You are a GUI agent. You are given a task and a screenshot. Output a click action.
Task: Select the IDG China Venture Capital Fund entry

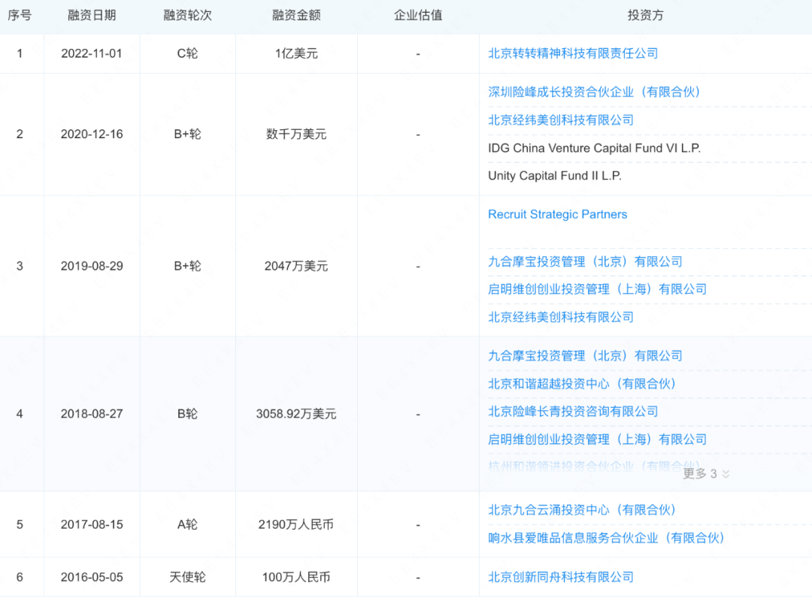point(594,149)
